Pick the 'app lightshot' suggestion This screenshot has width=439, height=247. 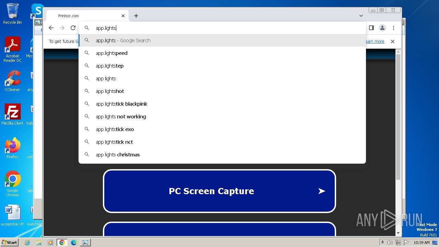222,91
